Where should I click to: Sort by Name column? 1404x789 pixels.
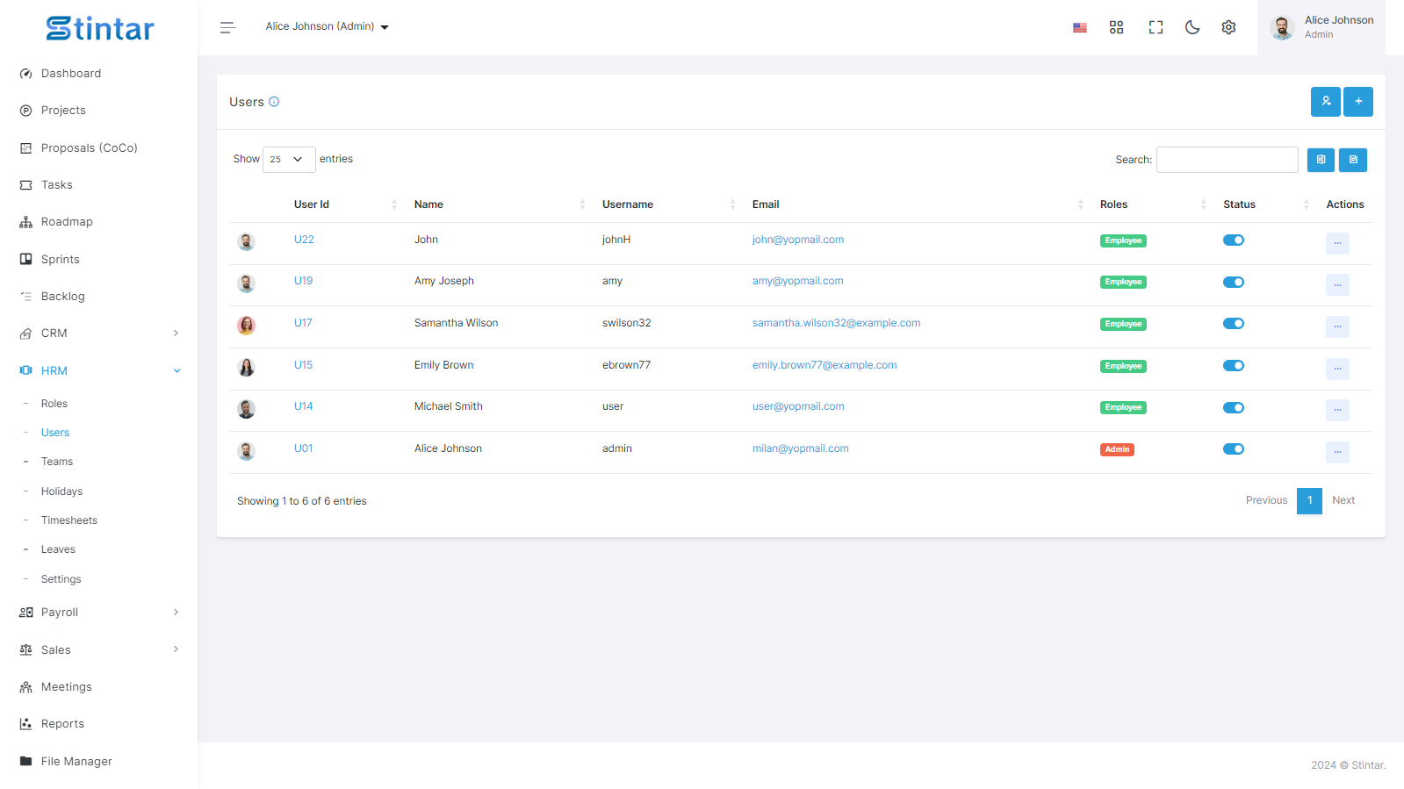(499, 204)
